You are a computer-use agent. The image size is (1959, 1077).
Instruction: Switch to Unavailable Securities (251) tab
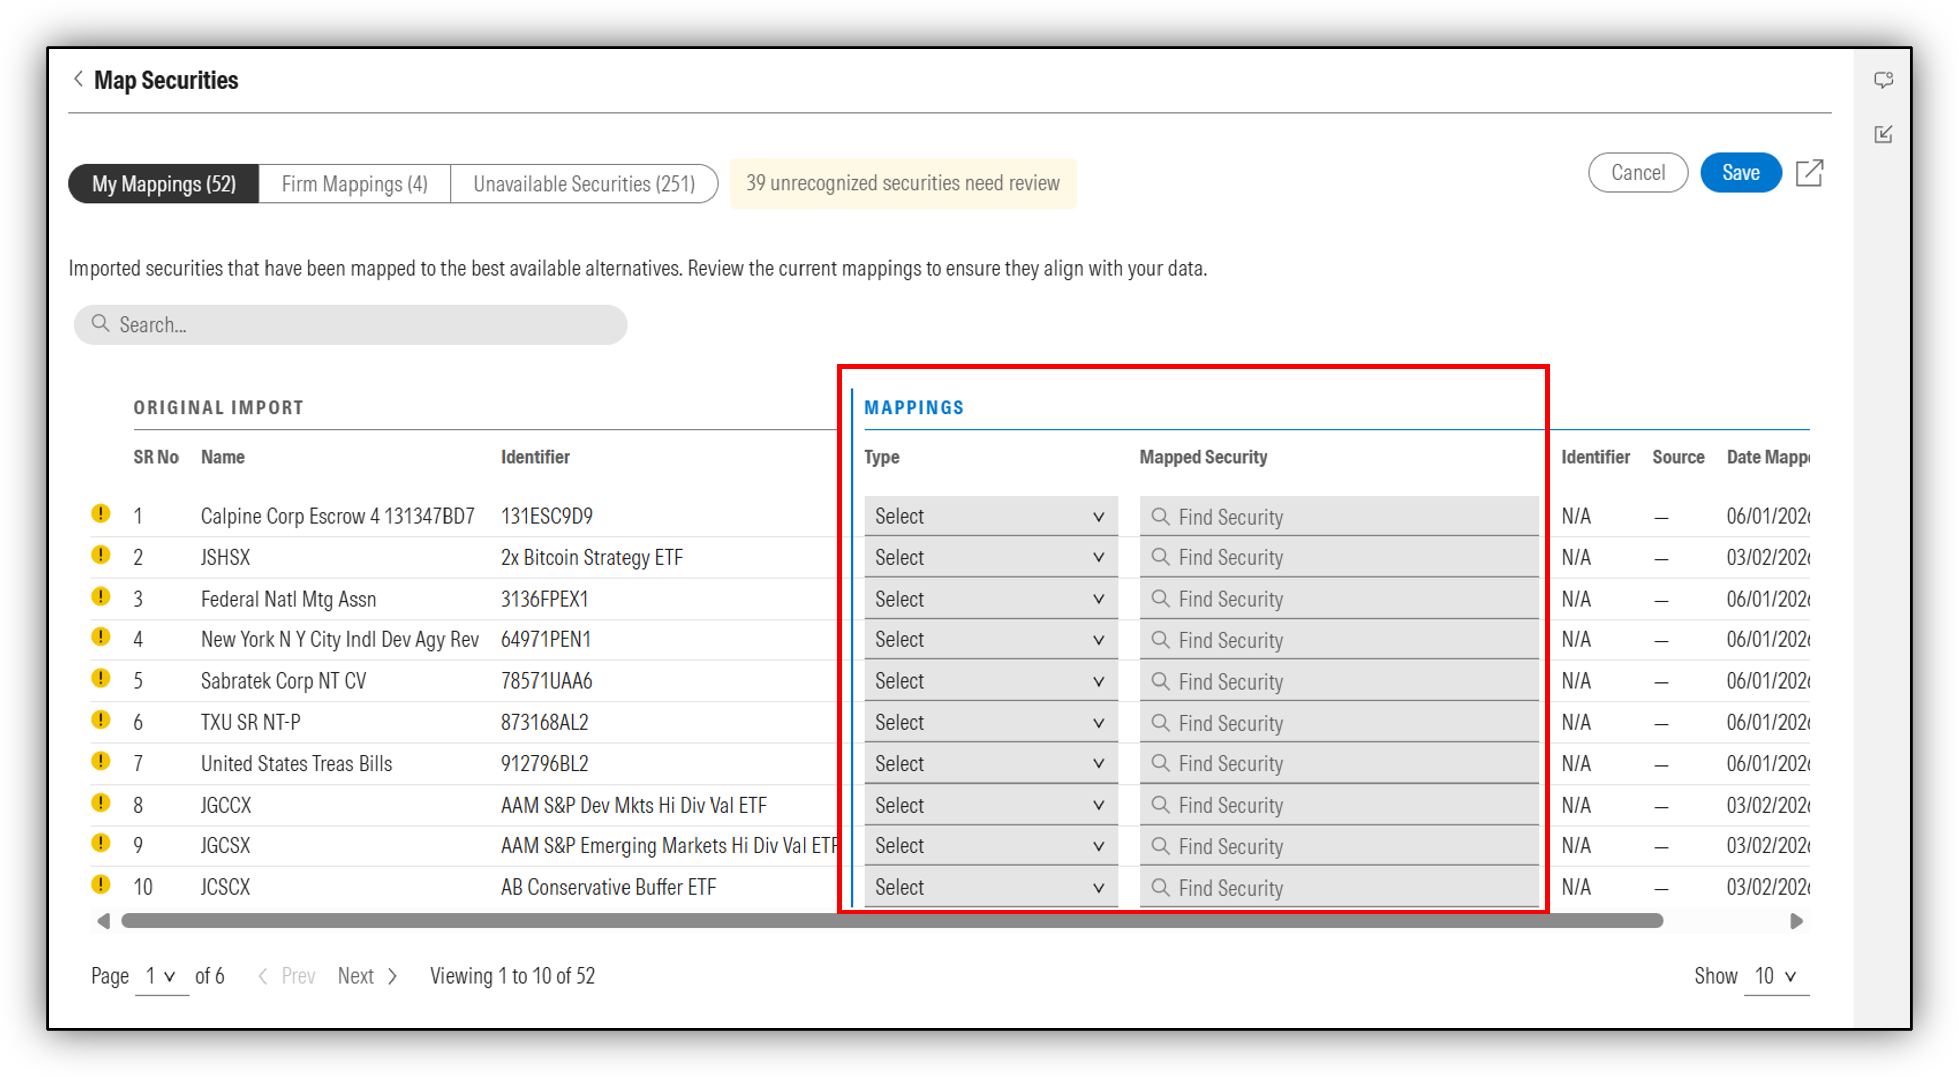click(584, 184)
